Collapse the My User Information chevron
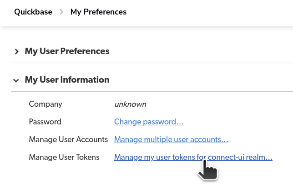Image resolution: width=293 pixels, height=188 pixels. click(x=16, y=80)
